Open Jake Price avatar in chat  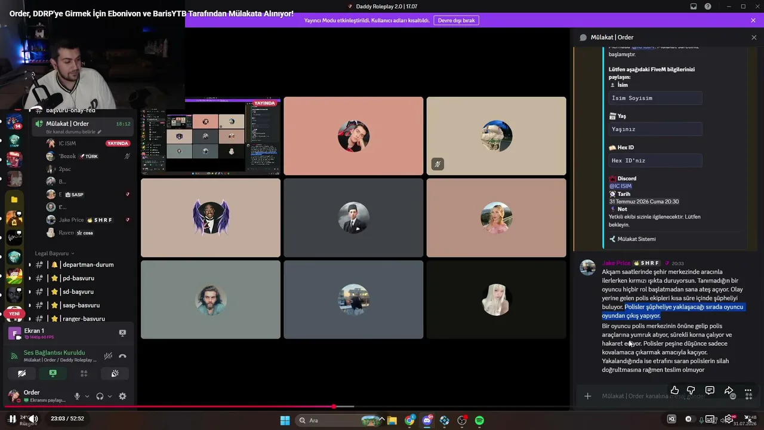click(588, 268)
